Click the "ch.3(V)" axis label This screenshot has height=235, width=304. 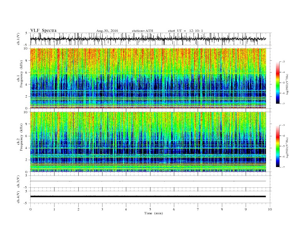(x=18, y=182)
